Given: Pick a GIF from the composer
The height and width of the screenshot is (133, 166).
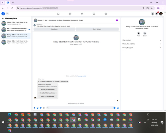Looking at the screenshot, I should tap(44, 108).
